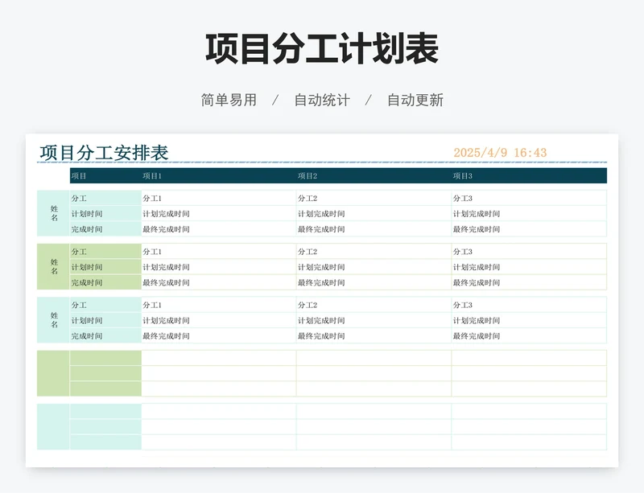Click the 项目1 column header
The width and height of the screenshot is (644, 493).
pos(152,176)
